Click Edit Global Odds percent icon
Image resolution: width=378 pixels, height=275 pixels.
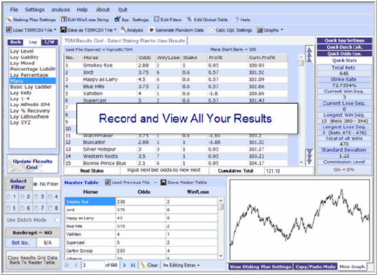click(x=190, y=19)
